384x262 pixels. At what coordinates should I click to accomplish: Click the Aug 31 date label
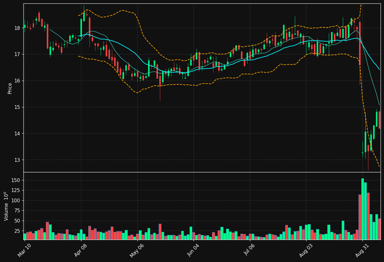362,250
